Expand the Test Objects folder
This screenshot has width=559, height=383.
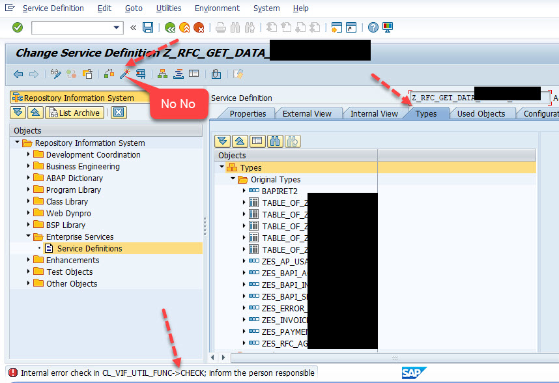[x=29, y=272]
